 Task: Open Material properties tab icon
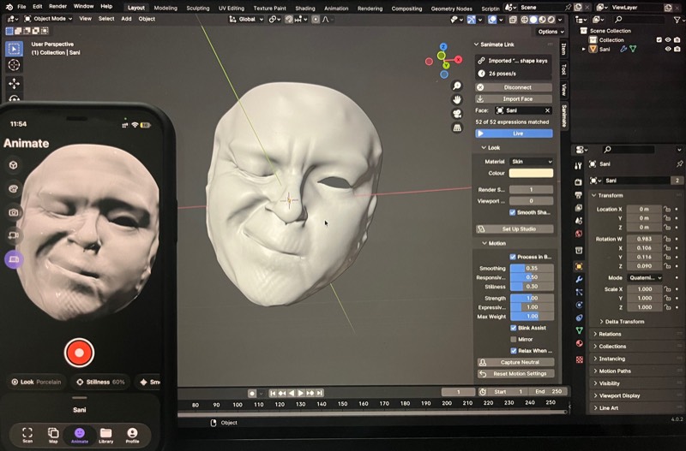tap(579, 343)
